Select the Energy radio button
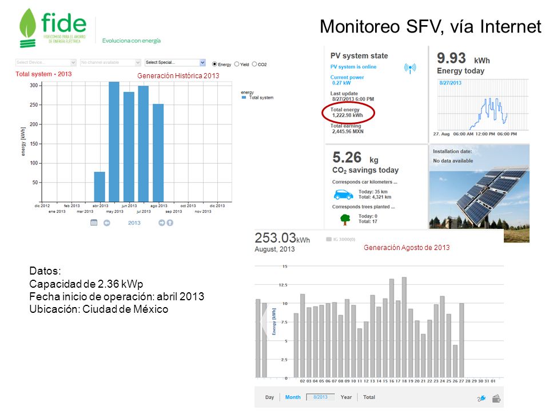Viewport: 549px width, 411px height. click(x=214, y=64)
